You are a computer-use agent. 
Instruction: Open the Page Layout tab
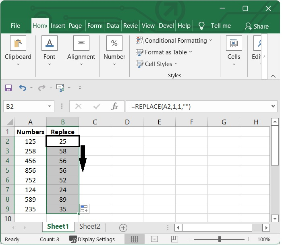[75, 26]
